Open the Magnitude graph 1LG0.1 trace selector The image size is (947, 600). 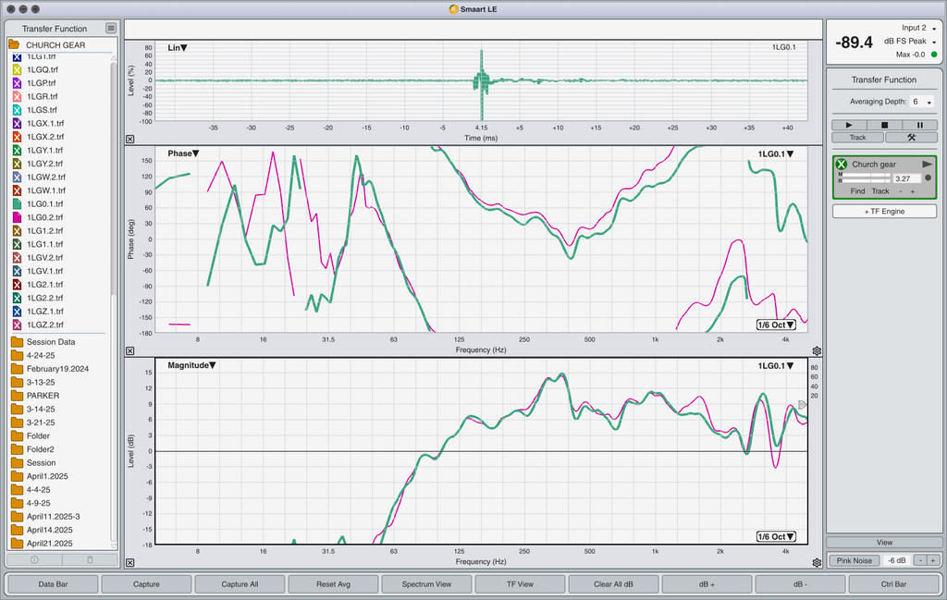coord(776,366)
